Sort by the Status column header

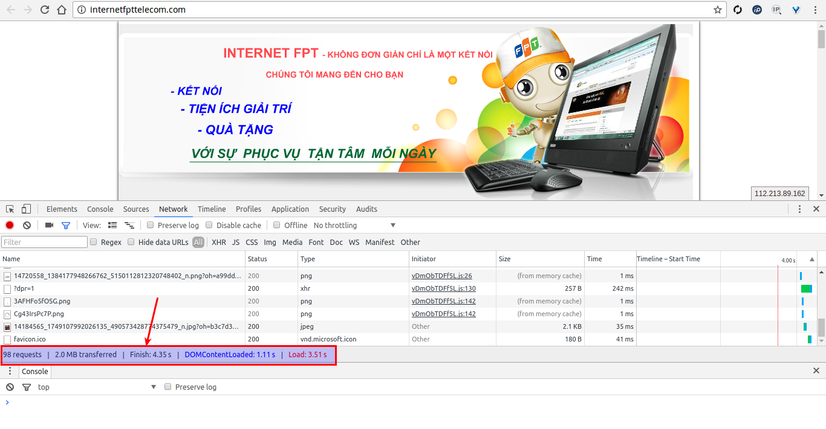pos(272,259)
